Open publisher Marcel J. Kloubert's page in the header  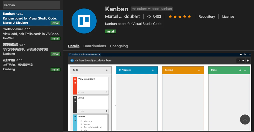pos(122,16)
